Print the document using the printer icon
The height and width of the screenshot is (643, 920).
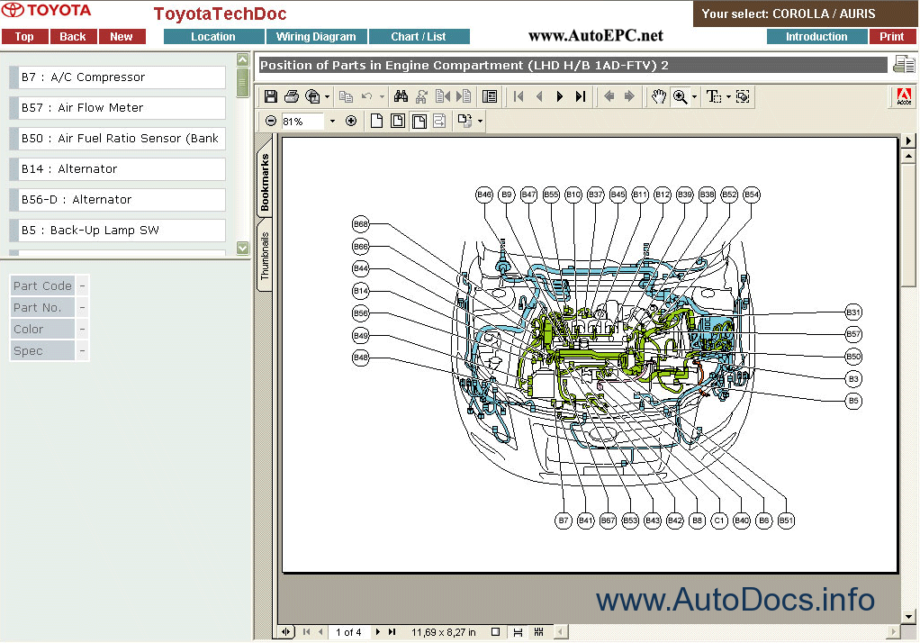(x=292, y=96)
